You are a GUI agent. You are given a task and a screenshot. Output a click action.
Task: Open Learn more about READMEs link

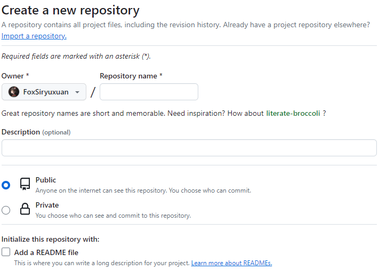tap(231, 263)
